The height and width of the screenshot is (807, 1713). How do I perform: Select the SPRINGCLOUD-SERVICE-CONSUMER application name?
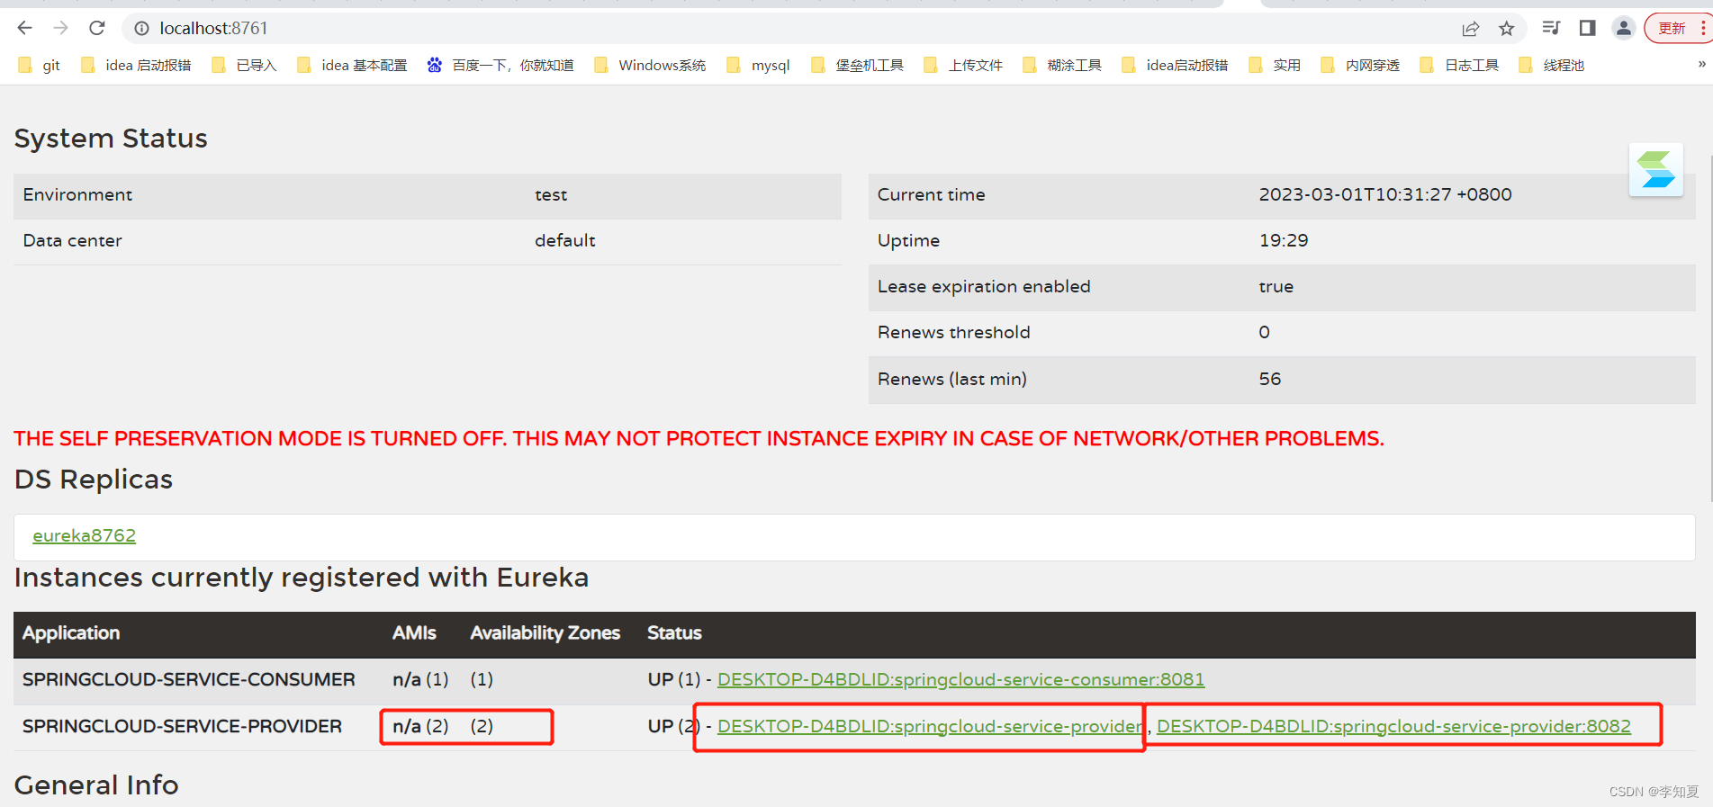coord(189,679)
